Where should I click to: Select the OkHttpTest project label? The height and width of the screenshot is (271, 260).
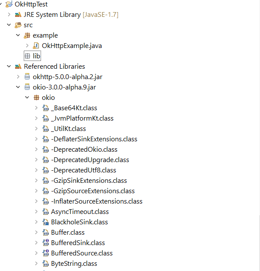point(31,4)
